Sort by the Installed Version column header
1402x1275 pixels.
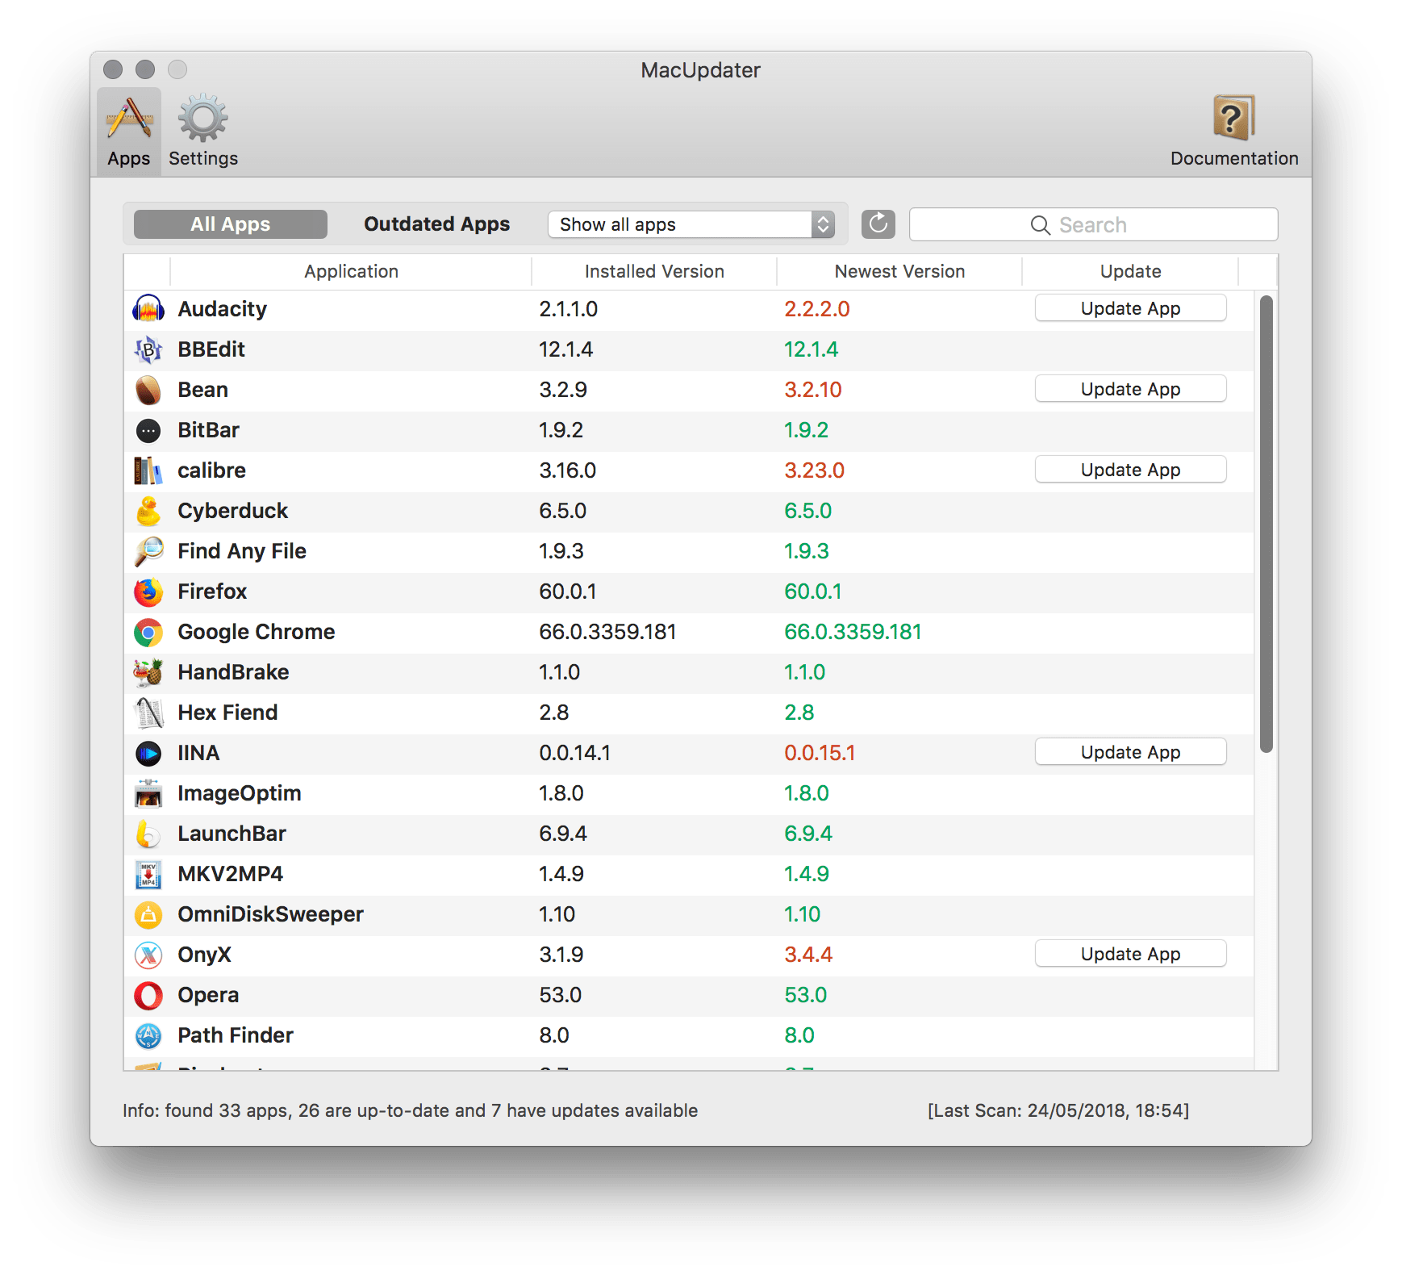(654, 272)
